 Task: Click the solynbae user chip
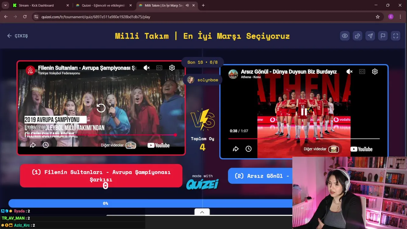pos(203,80)
